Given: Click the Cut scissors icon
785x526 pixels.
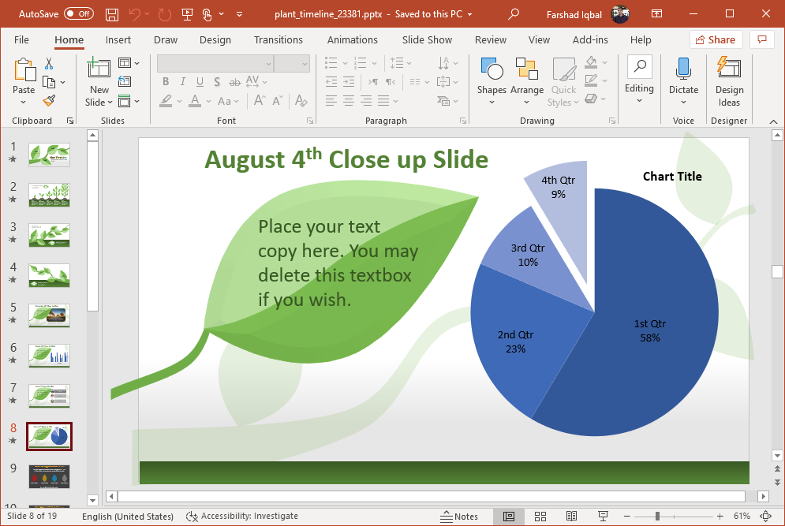Looking at the screenshot, I should 49,64.
